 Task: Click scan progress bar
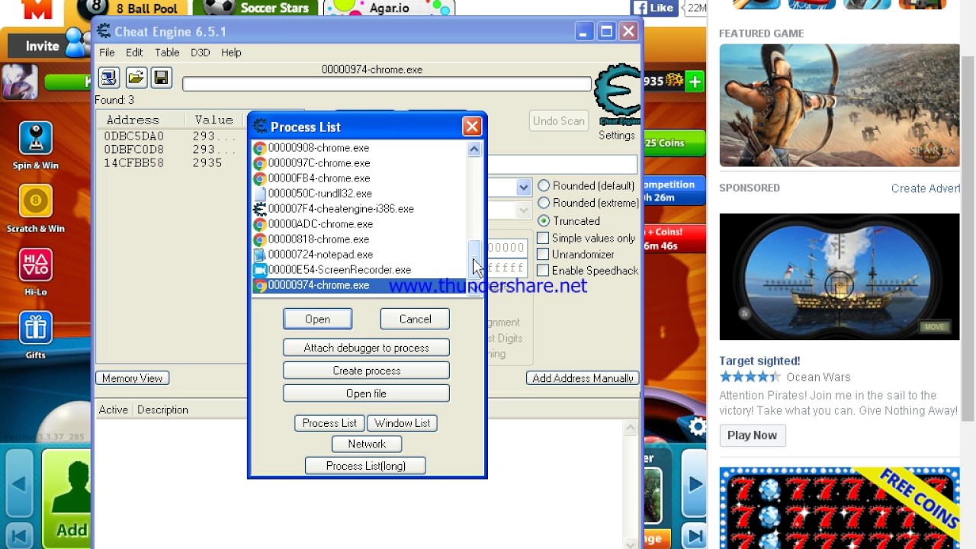[387, 84]
